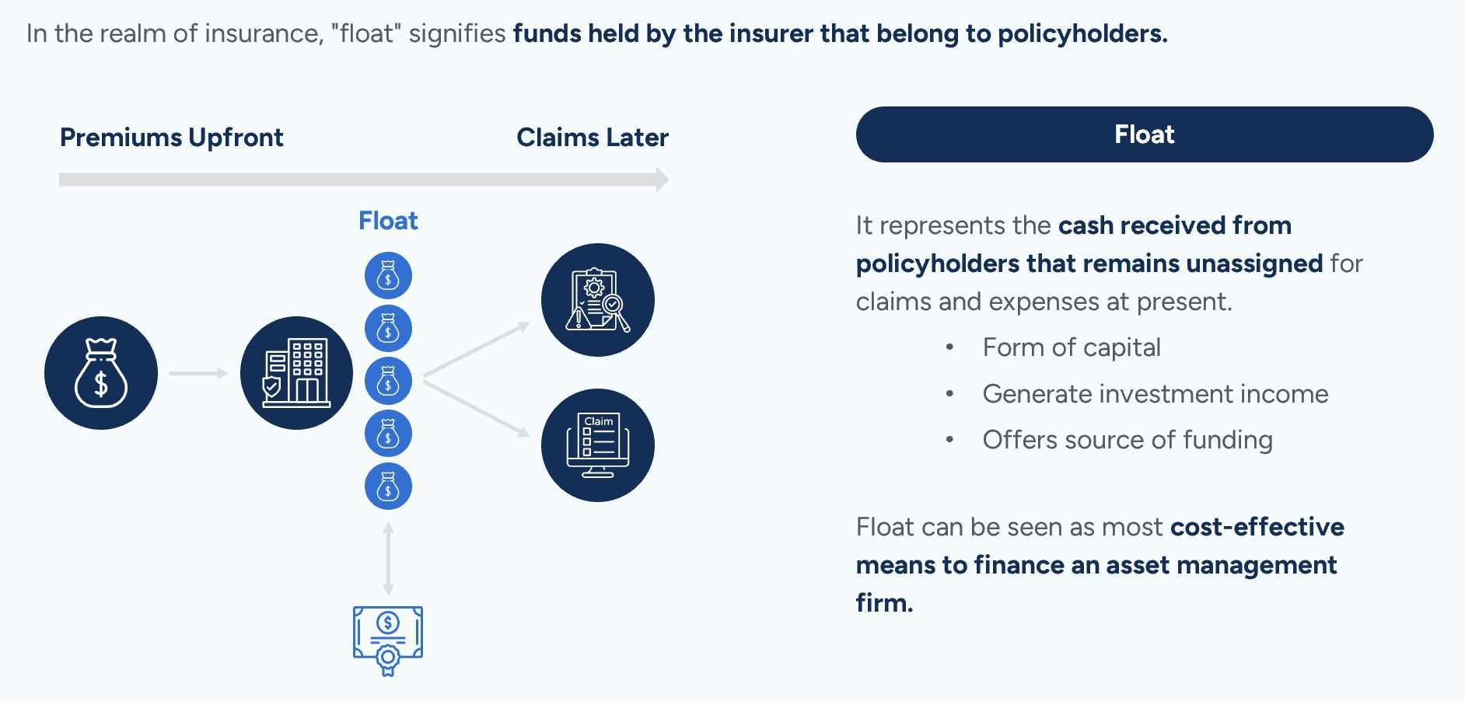Click the Generate investment income bullet
The width and height of the screenshot is (1465, 701).
(x=1155, y=394)
